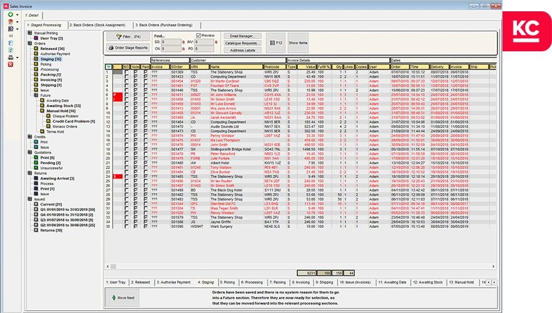Click the yellow icon beside Packing [1]

36,74
